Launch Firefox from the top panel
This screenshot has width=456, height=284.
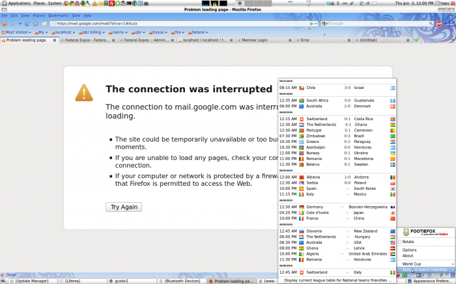66,3
